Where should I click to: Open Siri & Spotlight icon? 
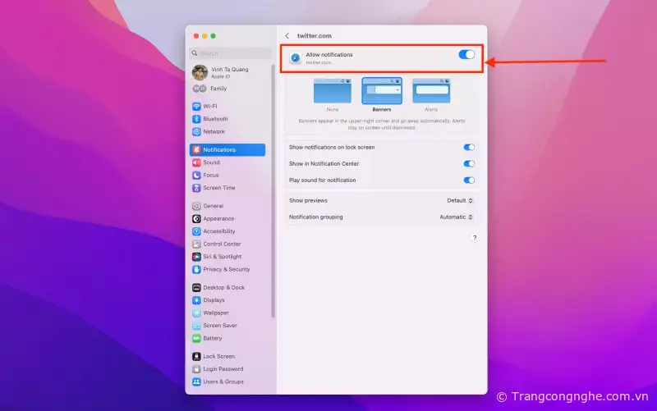tap(196, 257)
